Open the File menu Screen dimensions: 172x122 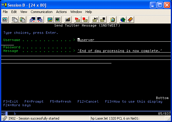pos(5,12)
